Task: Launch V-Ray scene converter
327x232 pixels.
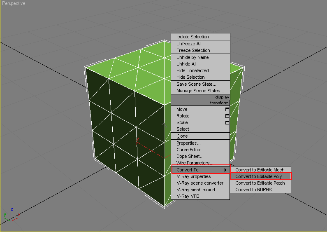Action: [x=200, y=183]
